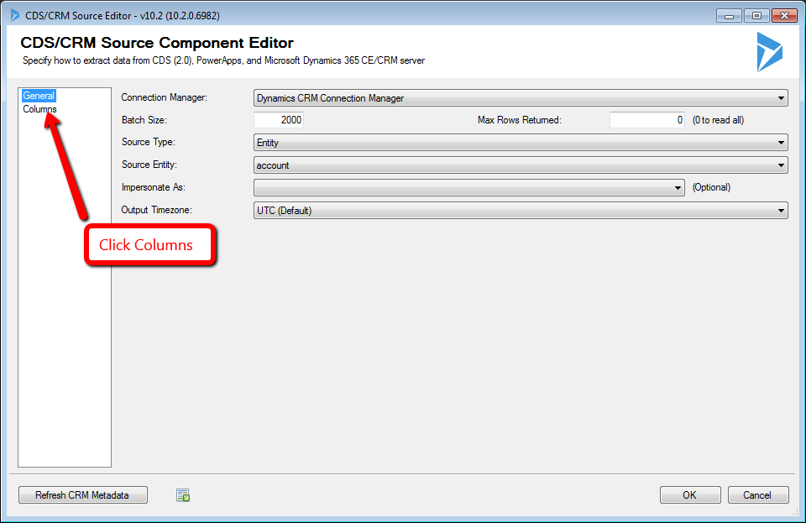Open the Output Timezone dropdown
Viewport: 806px width, 523px height.
pyautogui.click(x=521, y=210)
